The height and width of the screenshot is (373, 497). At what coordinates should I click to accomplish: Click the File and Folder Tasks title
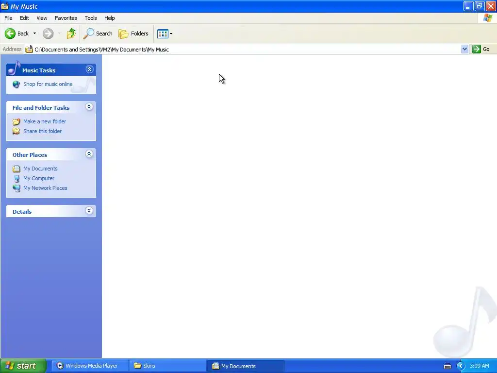41,108
